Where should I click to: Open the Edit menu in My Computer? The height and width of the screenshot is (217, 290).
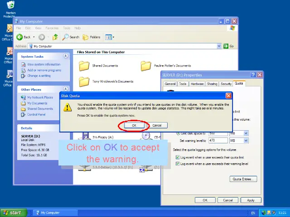[28, 28]
